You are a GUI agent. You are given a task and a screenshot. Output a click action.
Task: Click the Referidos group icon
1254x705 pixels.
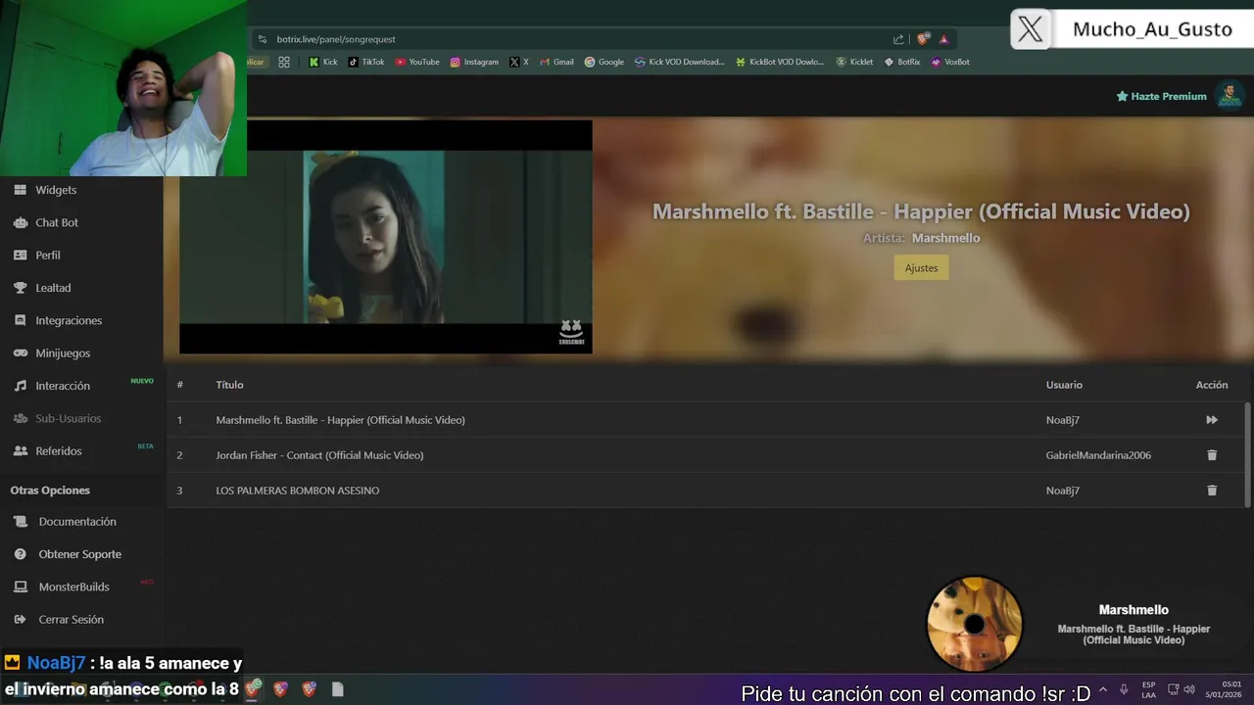(x=20, y=450)
